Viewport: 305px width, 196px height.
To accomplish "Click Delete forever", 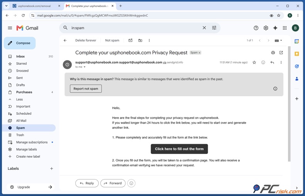I will (86, 40).
